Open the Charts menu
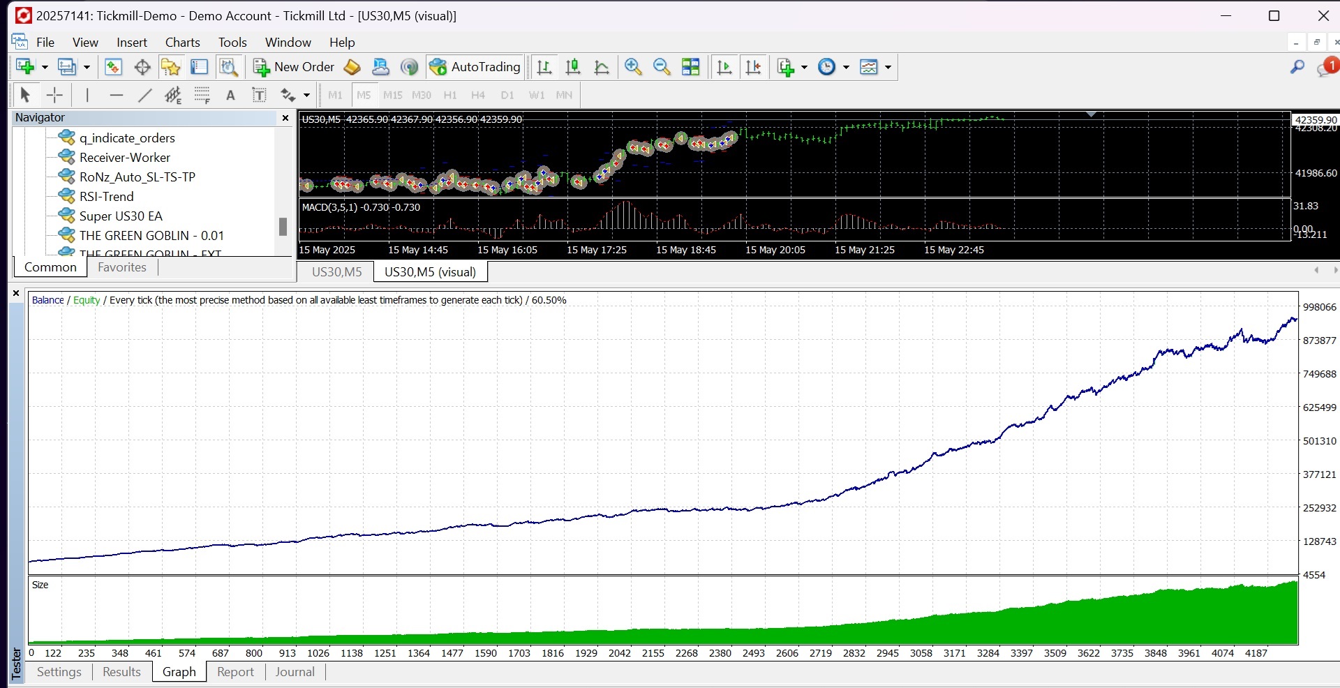The image size is (1340, 688). click(182, 43)
